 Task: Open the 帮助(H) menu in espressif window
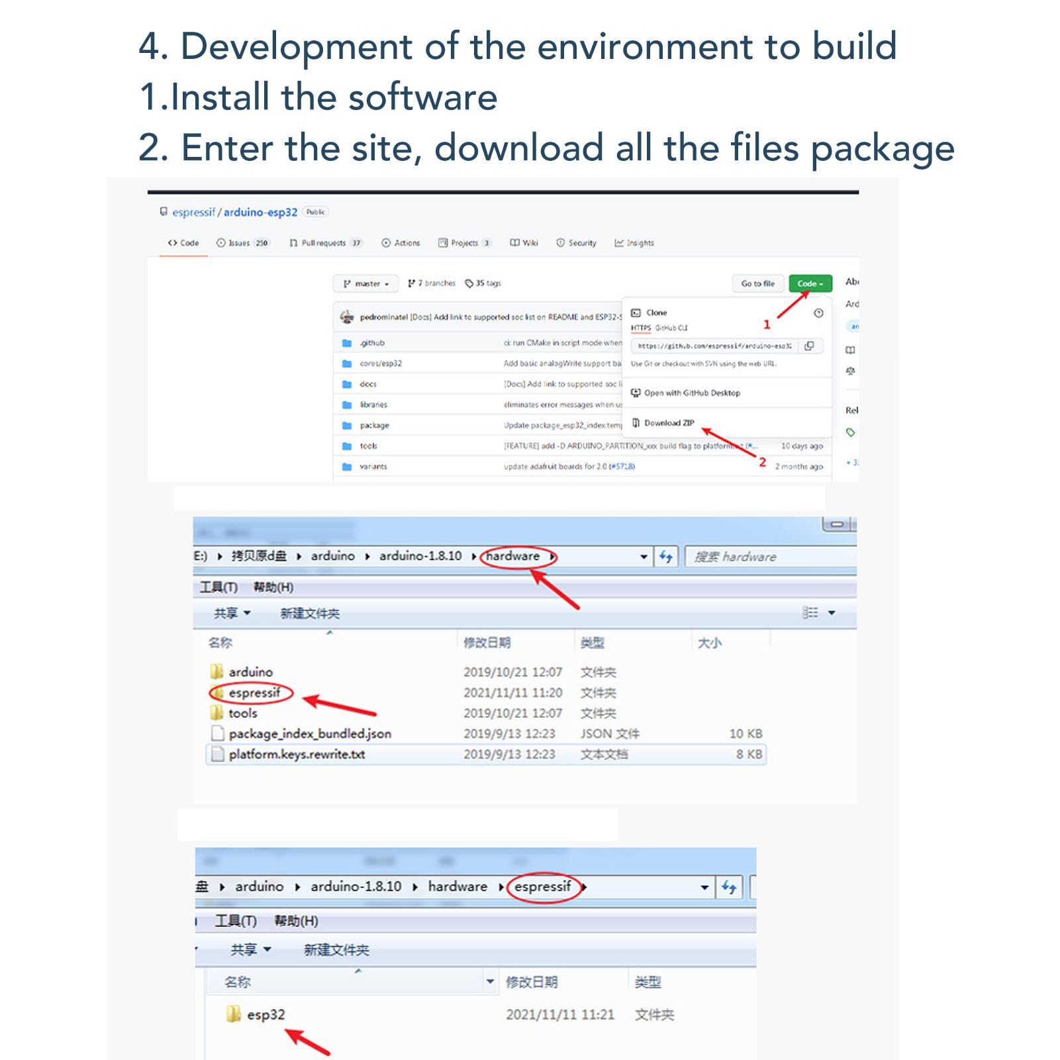tap(296, 921)
